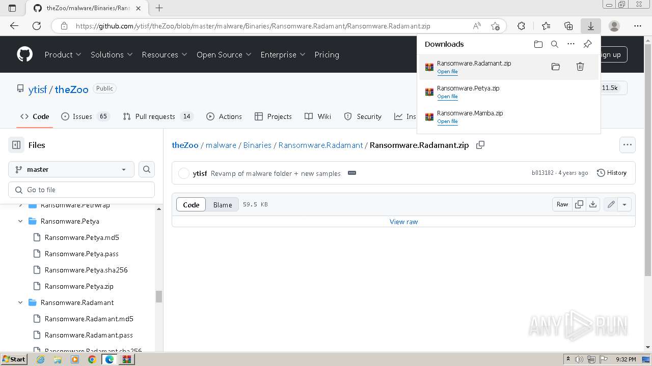Delete Ransomware.Radamant.zip download entry
Screen dimensions: 652x366
click(x=580, y=67)
